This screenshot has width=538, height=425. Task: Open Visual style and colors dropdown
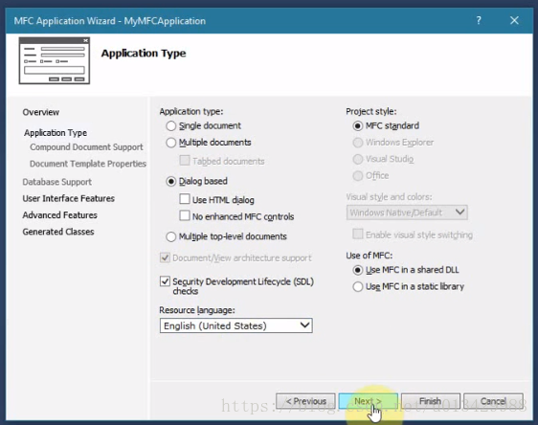[x=407, y=212]
